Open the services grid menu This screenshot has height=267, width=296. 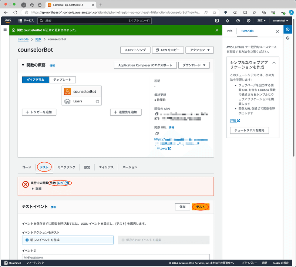click(20, 21)
